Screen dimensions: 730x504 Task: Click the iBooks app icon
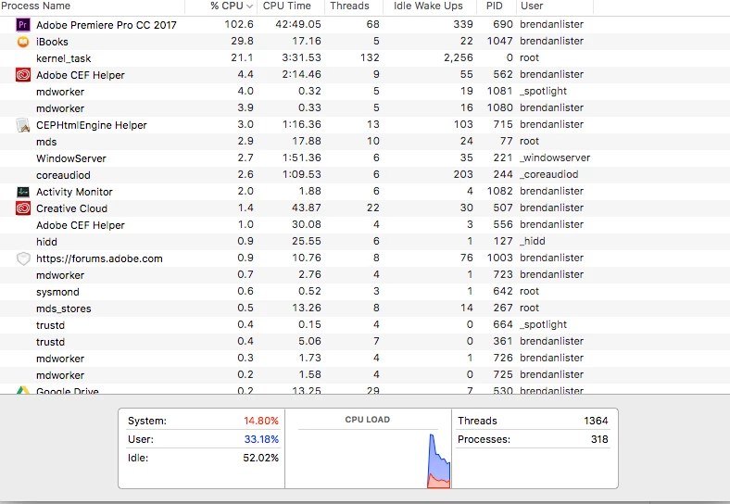(x=23, y=42)
